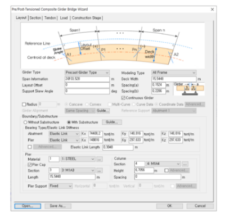225x217 pixels.
Task: Click Pier Cap Length field
Action: coord(72,177)
